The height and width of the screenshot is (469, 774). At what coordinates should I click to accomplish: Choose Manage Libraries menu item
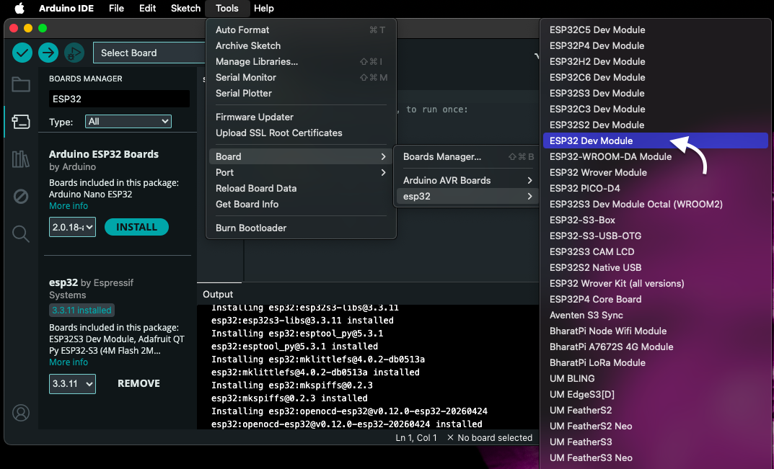coord(301,61)
